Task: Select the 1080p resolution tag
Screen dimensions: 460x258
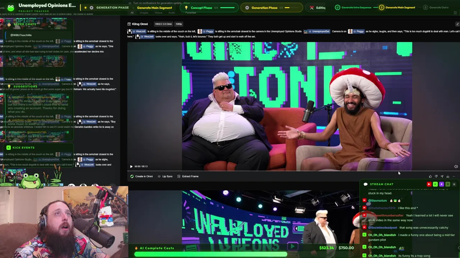Action: pos(179,24)
